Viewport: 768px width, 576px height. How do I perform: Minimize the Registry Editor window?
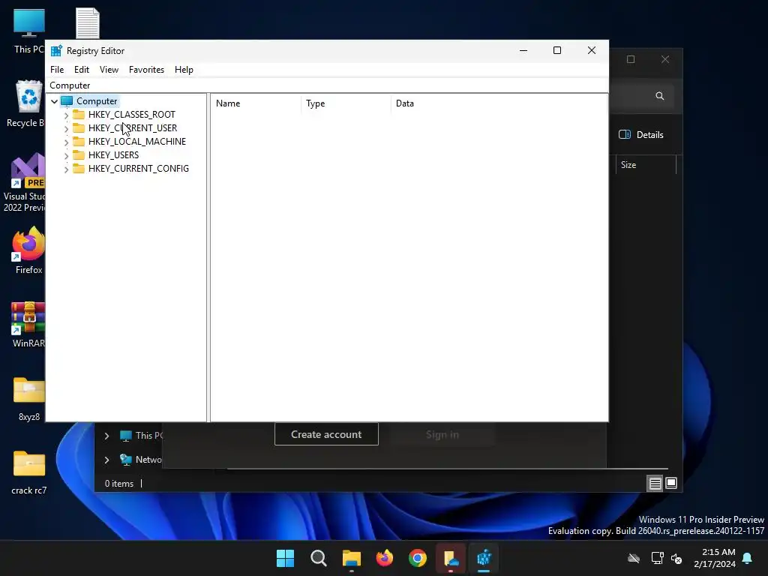click(x=523, y=50)
